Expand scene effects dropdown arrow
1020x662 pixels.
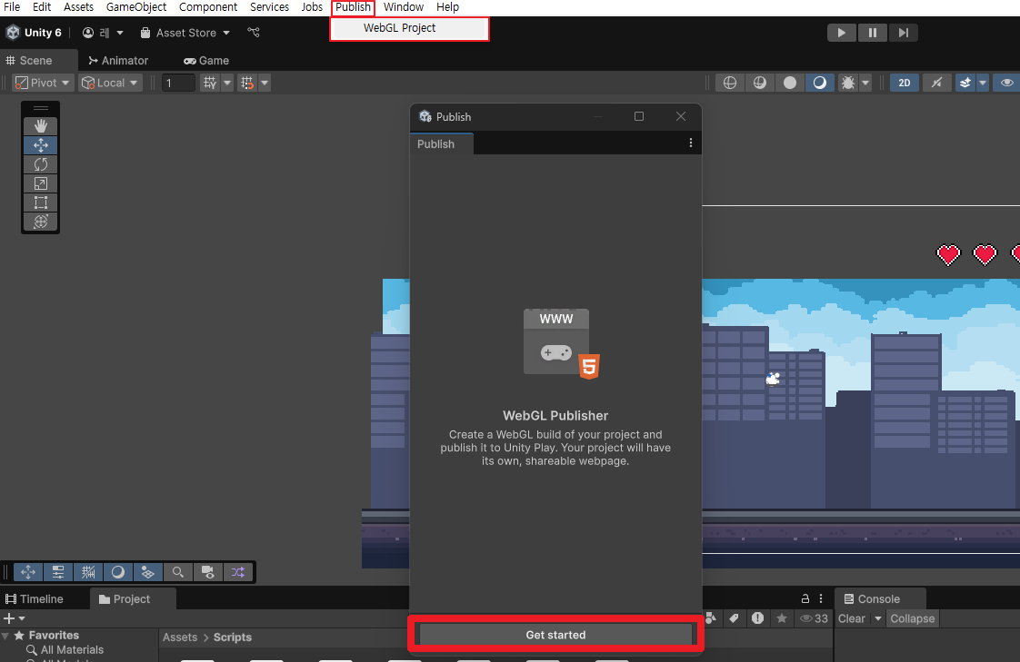coord(983,83)
